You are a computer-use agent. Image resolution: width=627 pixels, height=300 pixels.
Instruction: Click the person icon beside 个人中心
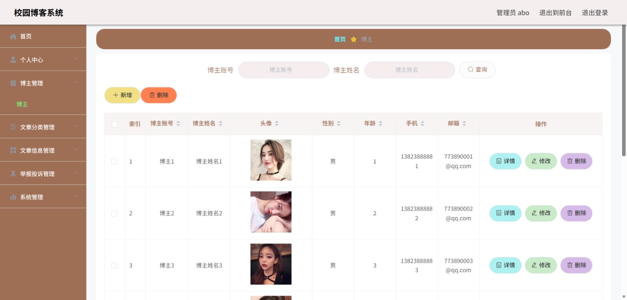pos(13,60)
